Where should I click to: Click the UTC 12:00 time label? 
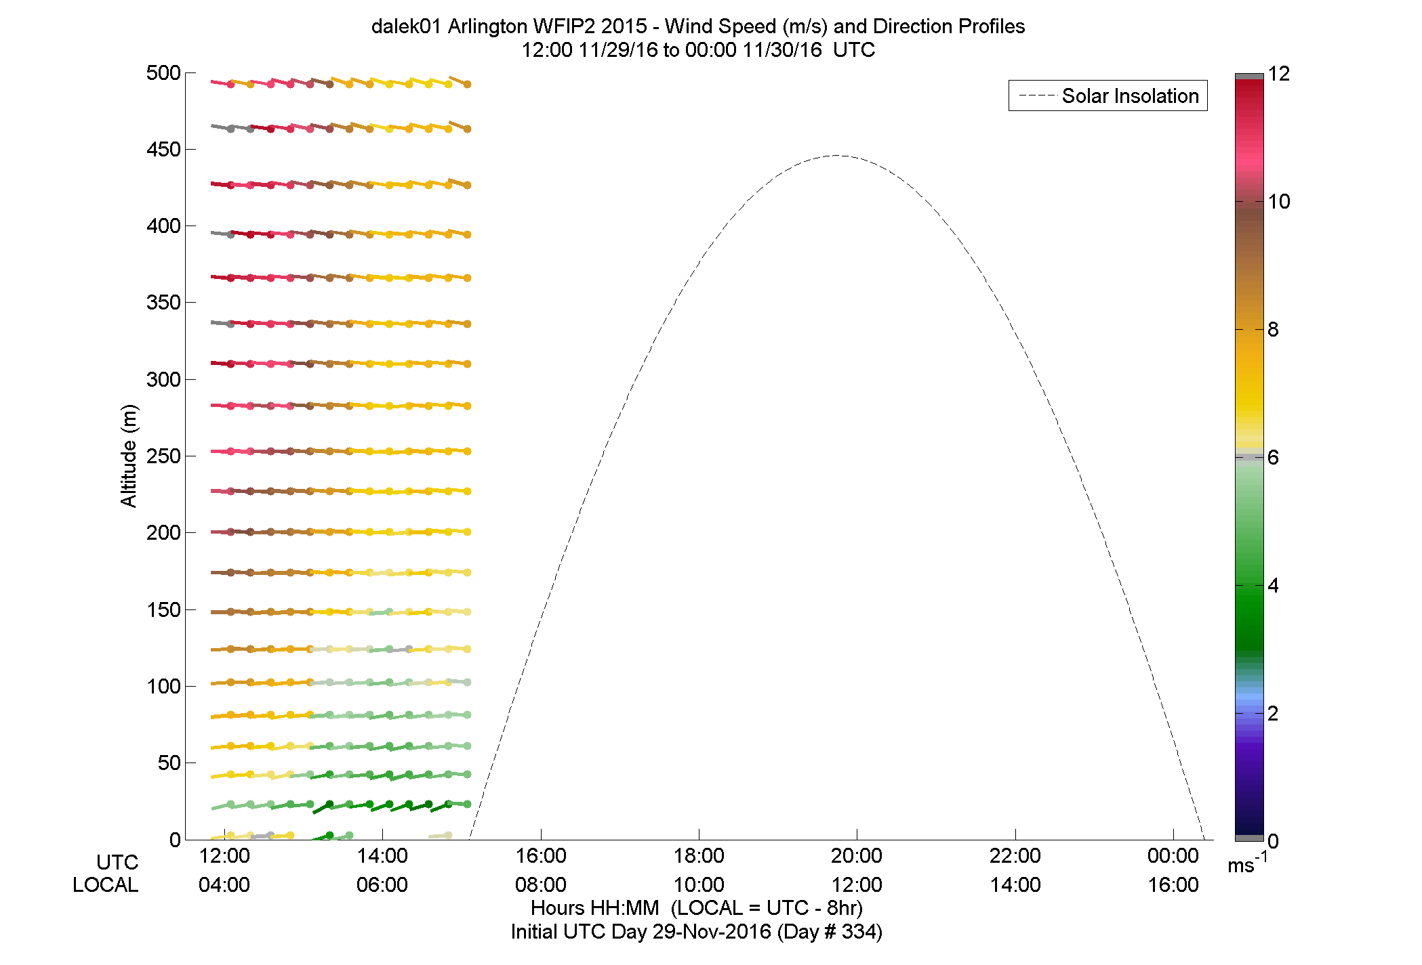224,856
